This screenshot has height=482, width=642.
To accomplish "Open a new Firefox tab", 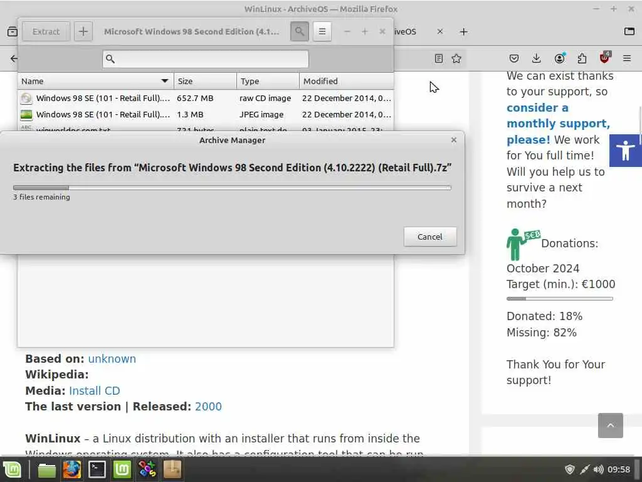I will point(463,31).
